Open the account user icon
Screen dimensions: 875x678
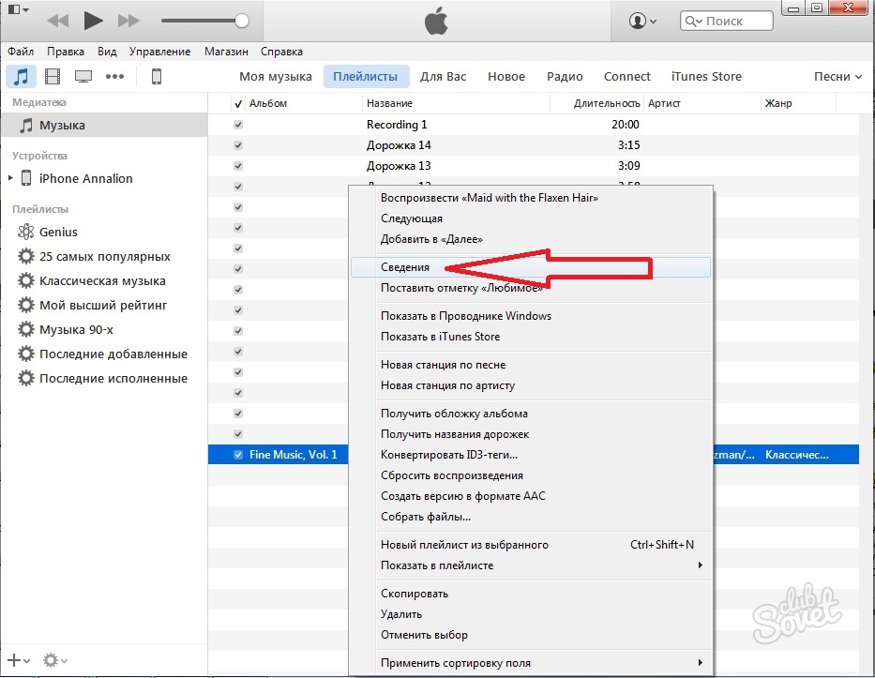[x=642, y=20]
